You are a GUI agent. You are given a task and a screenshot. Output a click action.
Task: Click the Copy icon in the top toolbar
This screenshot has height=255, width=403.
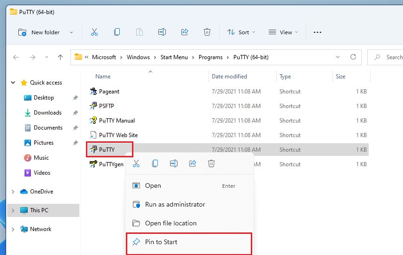(116, 32)
